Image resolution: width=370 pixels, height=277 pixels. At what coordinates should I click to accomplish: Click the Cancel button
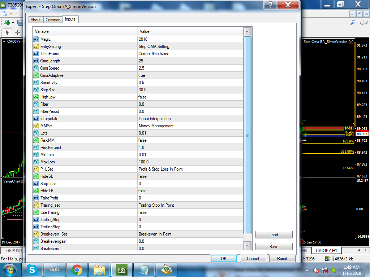click(x=253, y=258)
